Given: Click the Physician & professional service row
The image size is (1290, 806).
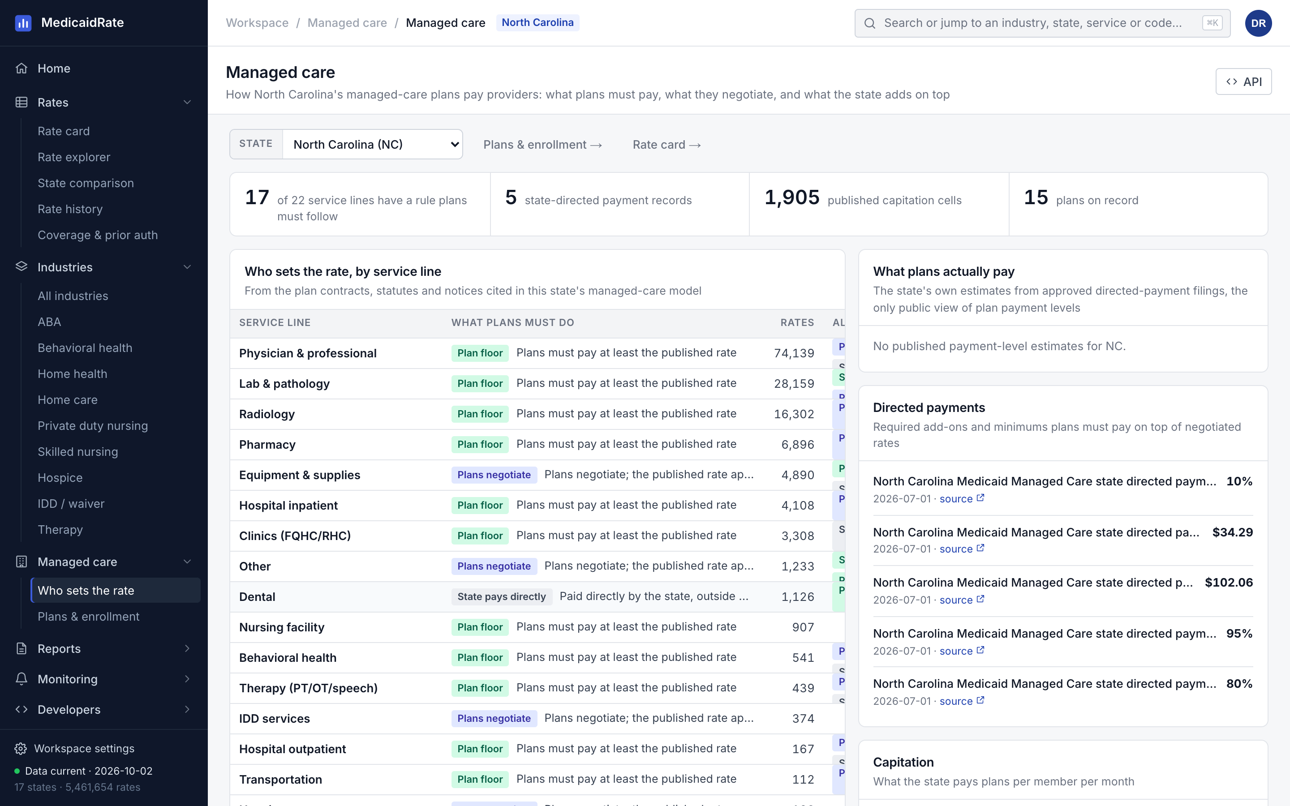Looking at the screenshot, I should [537, 353].
